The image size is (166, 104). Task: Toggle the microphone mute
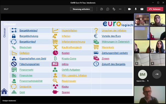pos(136,9)
